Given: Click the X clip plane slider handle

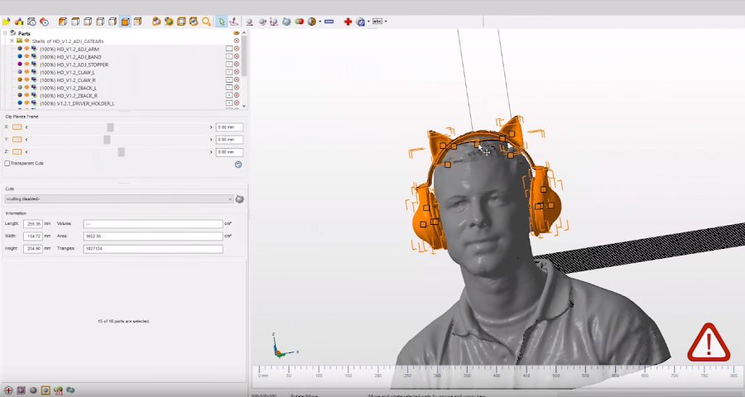Looking at the screenshot, I should click(x=110, y=127).
